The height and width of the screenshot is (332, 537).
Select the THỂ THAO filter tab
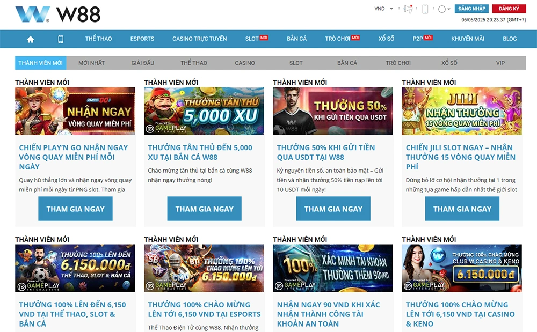[194, 63]
